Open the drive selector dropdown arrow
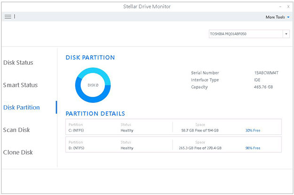 point(286,34)
